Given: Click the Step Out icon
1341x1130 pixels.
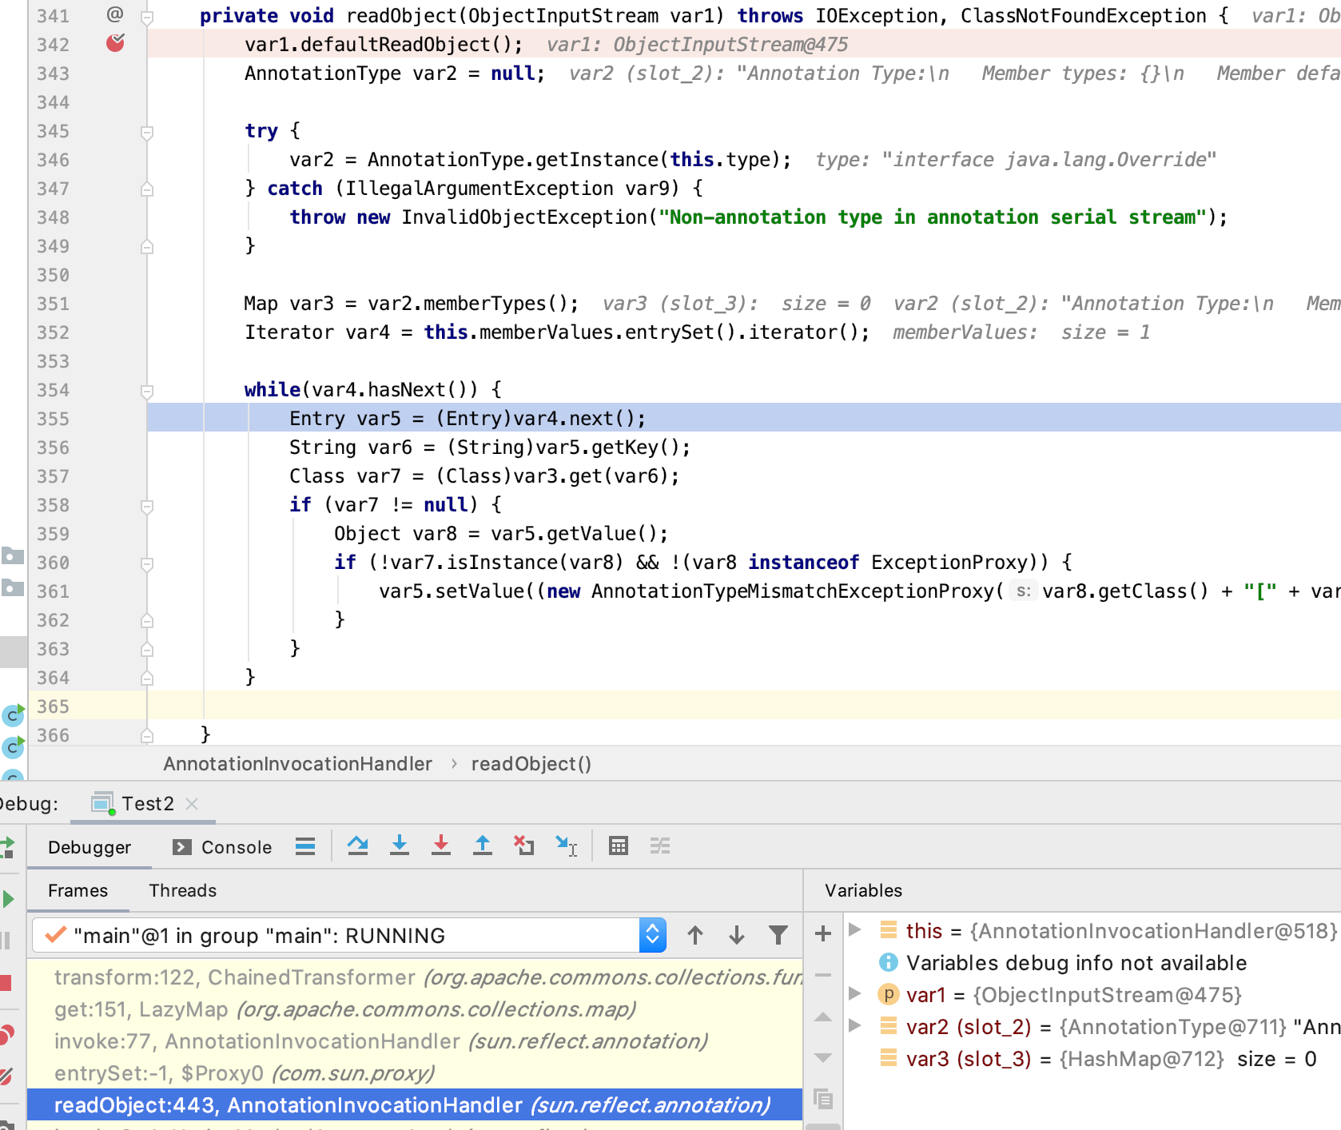Looking at the screenshot, I should pyautogui.click(x=483, y=846).
